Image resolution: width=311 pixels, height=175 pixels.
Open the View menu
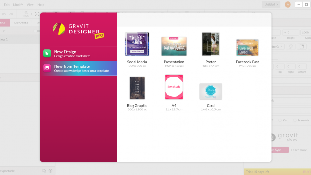[x=30, y=5]
